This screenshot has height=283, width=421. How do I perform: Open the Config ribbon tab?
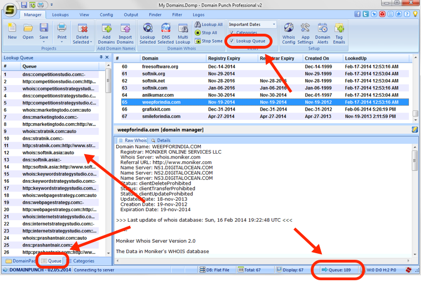point(106,15)
